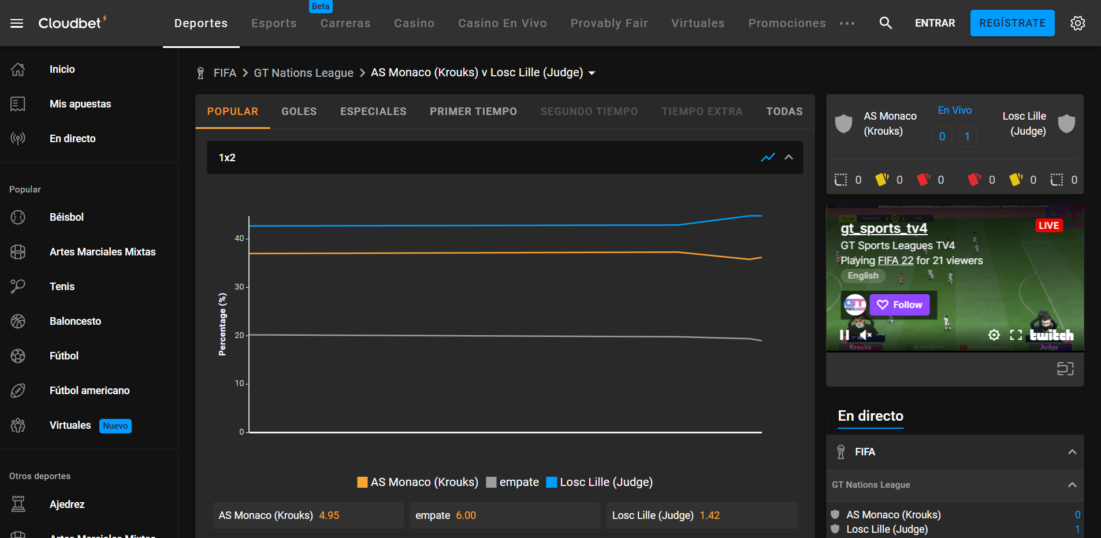Click the pop-out stream icon below video

[x=1065, y=369]
